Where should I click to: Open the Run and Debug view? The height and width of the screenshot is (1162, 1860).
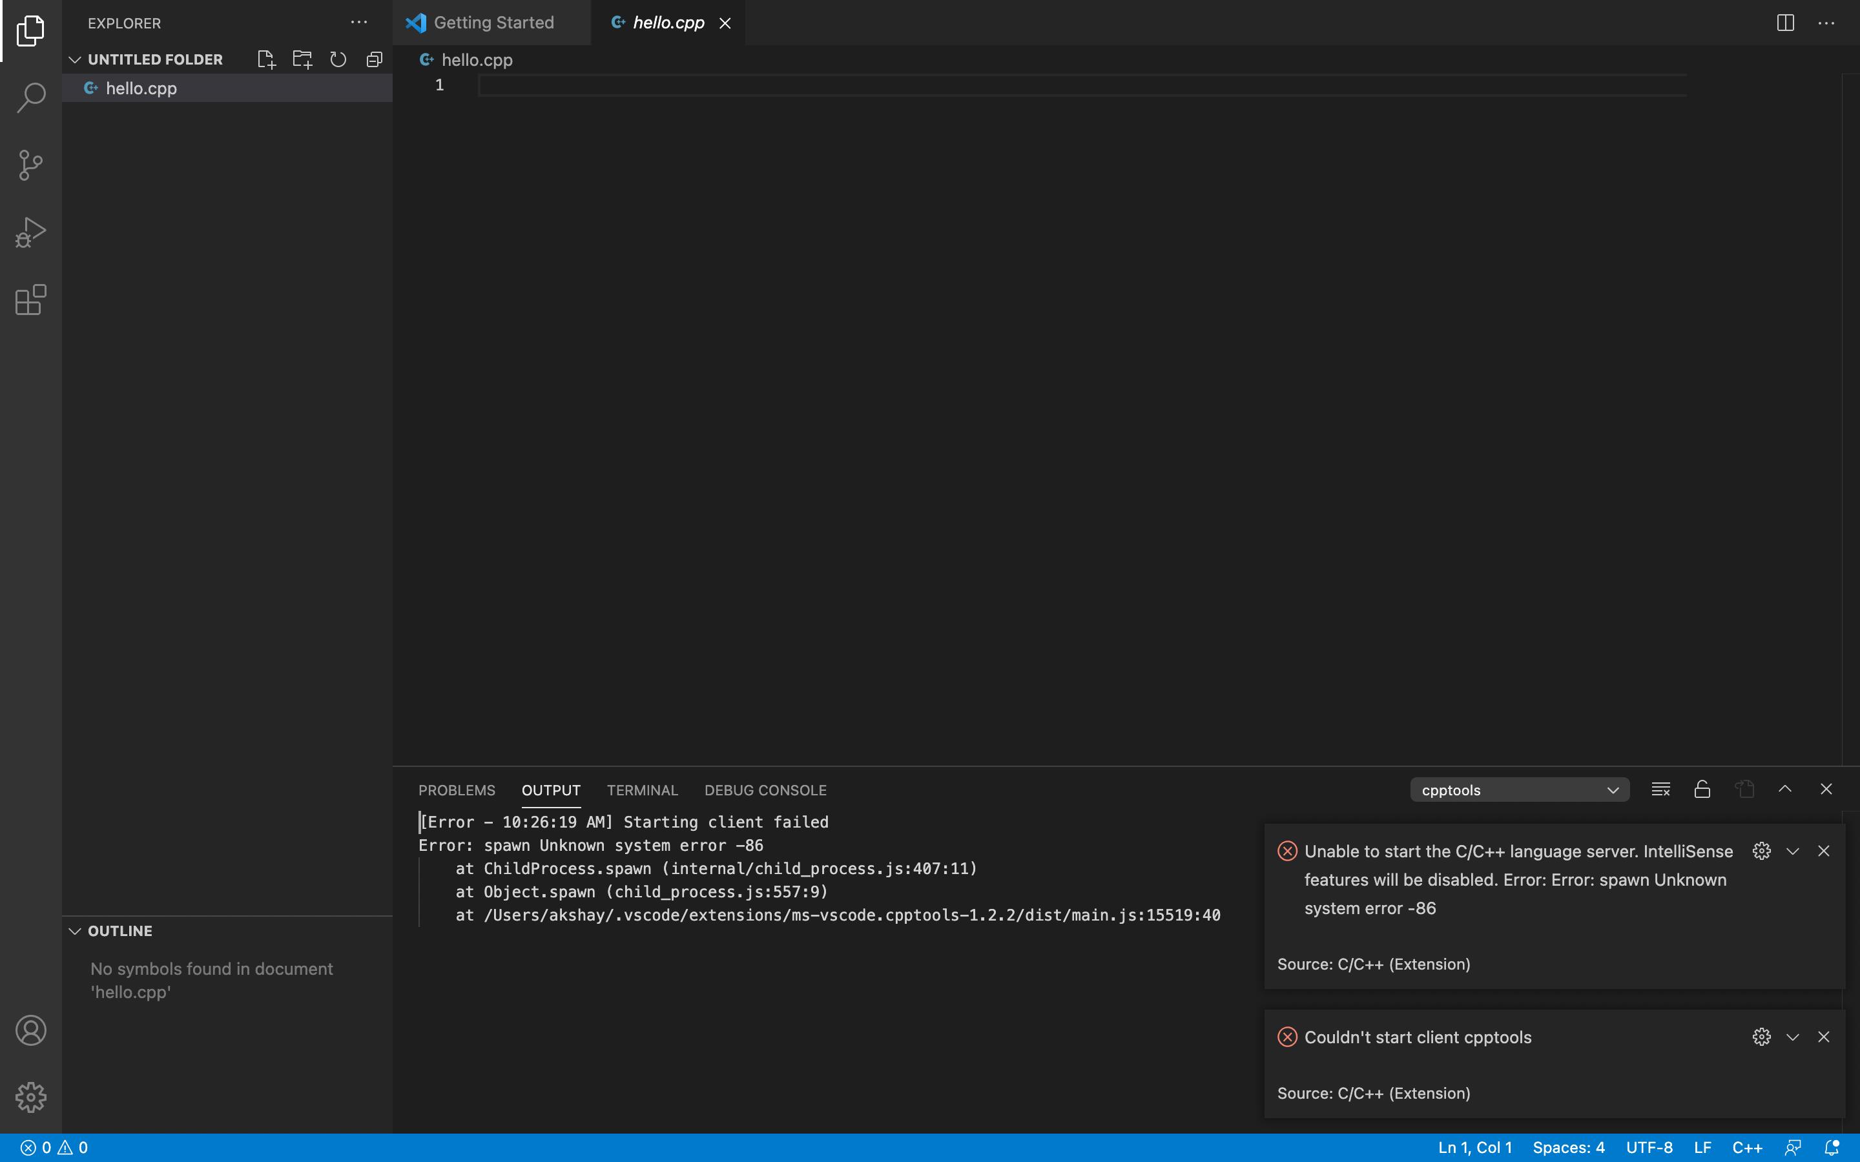31,232
